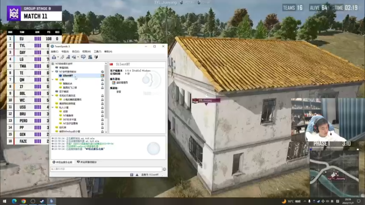This screenshot has width=365, height=205.
Task: Open the round dark icon between Chrome and Steam in the taskbar
Action: coord(33,201)
